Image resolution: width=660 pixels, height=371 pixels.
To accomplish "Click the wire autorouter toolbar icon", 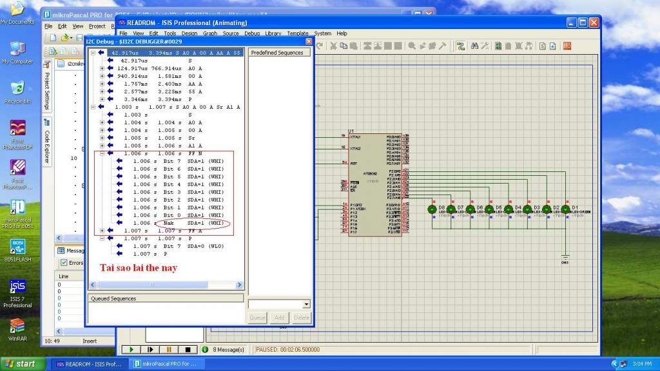I will point(461,46).
